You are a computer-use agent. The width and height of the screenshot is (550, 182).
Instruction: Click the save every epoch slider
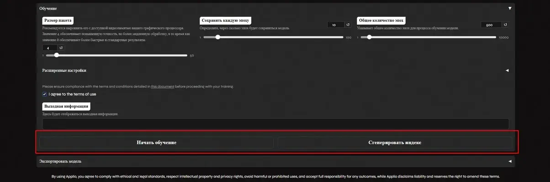point(273,37)
